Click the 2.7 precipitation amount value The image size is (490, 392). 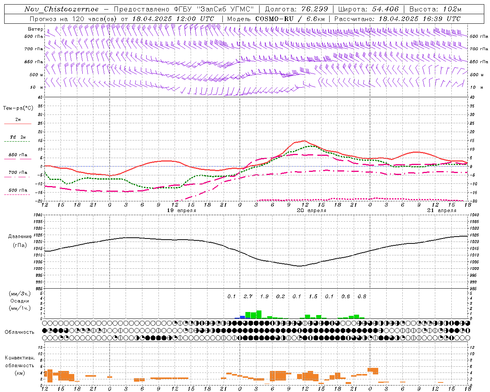[248, 296]
